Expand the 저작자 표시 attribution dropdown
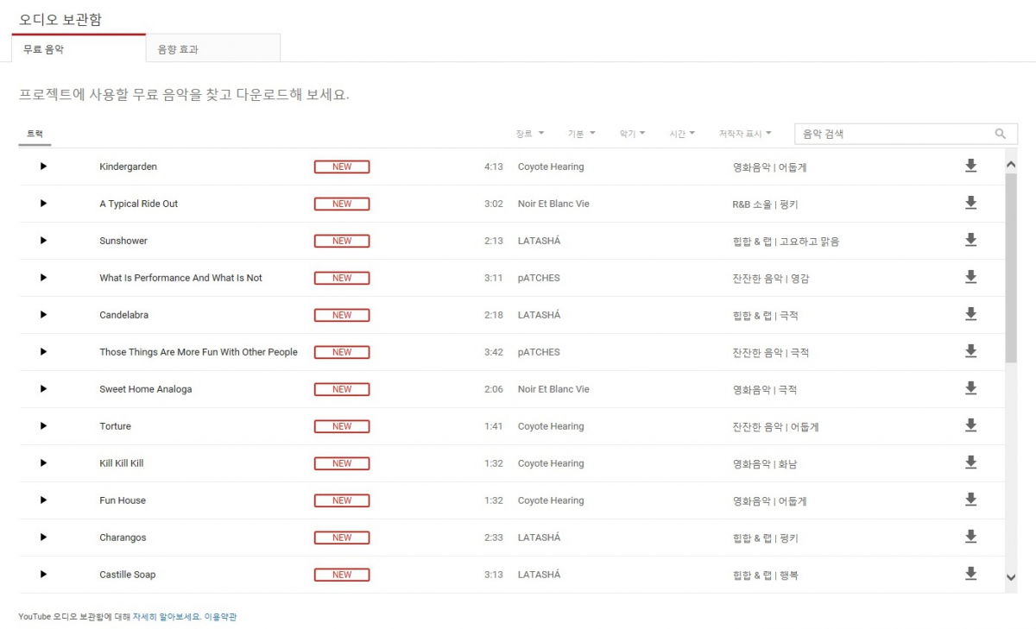 point(745,134)
